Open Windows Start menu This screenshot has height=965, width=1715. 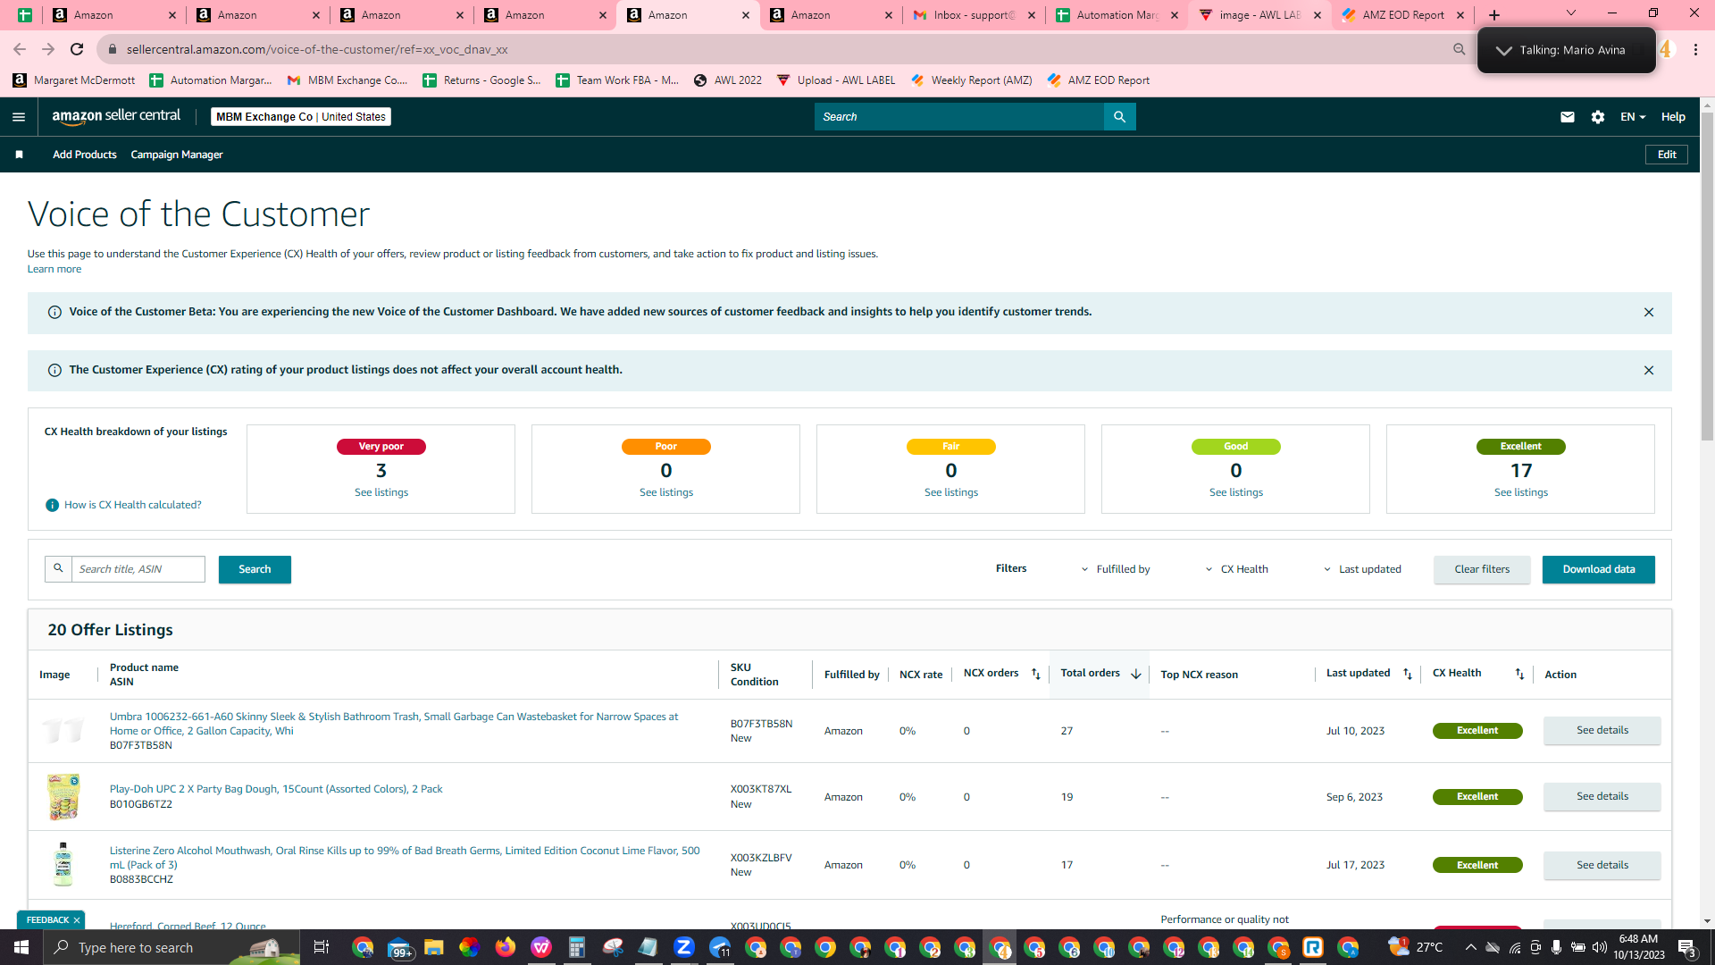click(21, 947)
